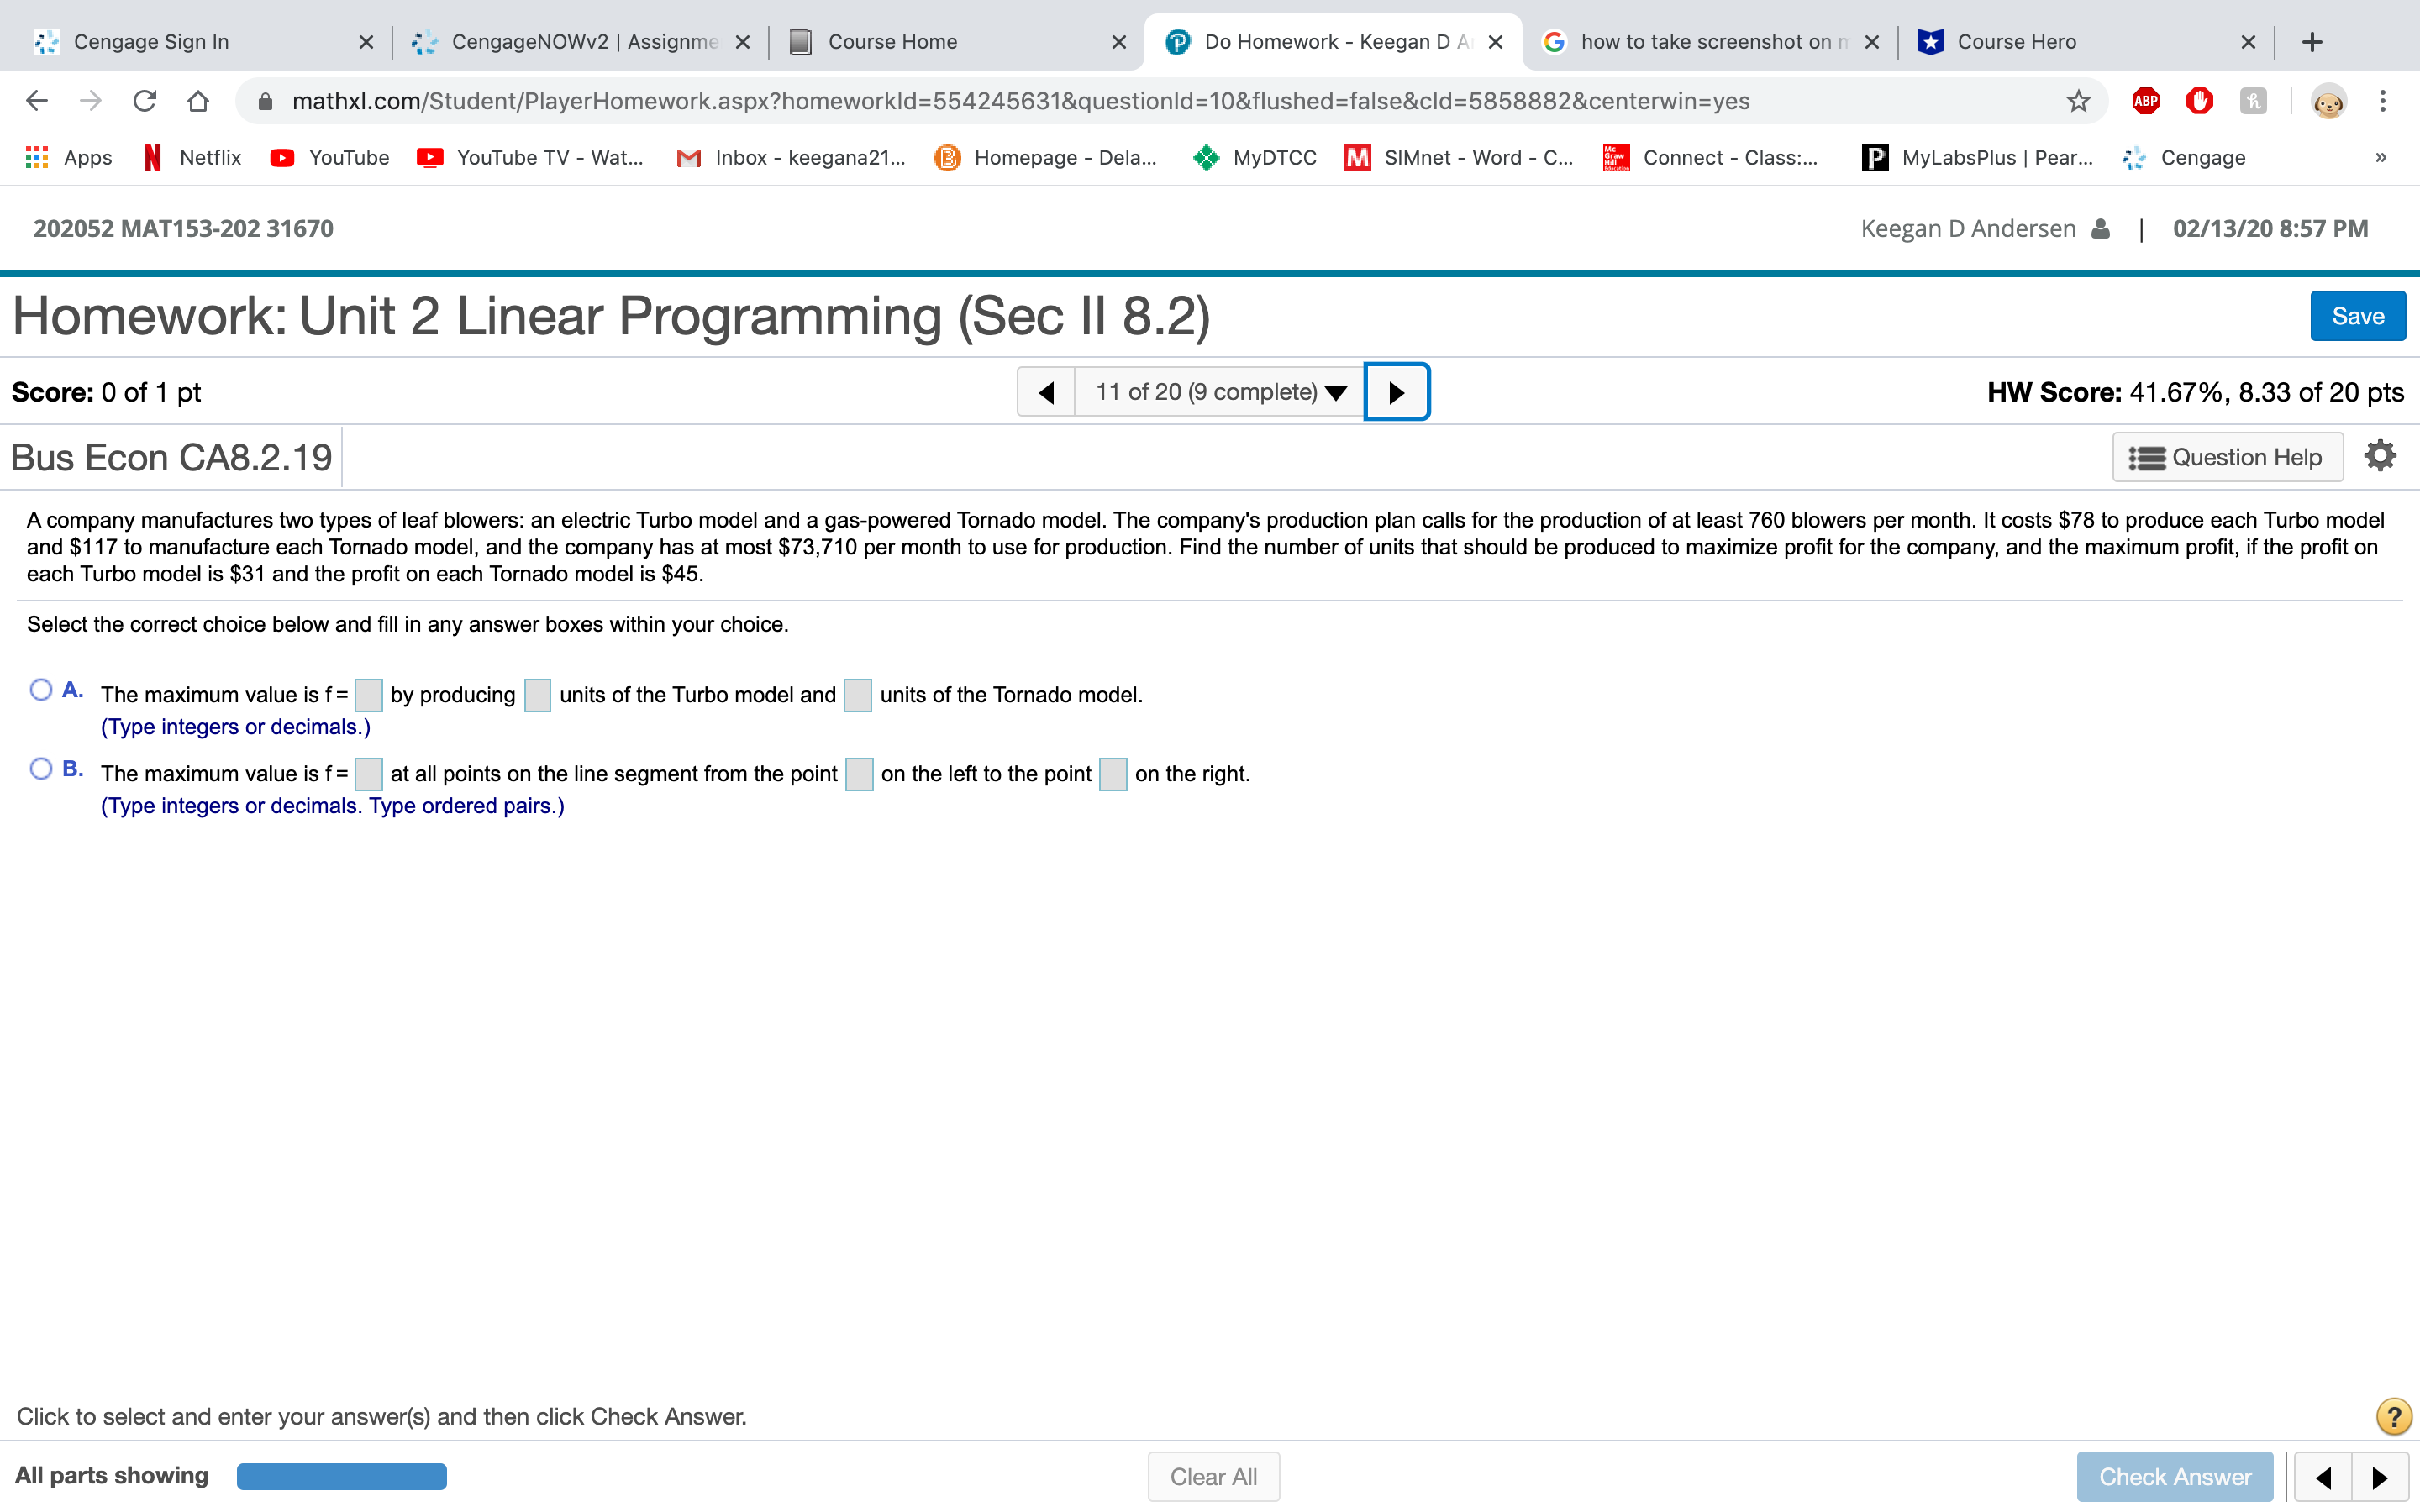Screen dimensions: 2420x1512
Task: Go to previous question with left arrow
Action: (1046, 392)
